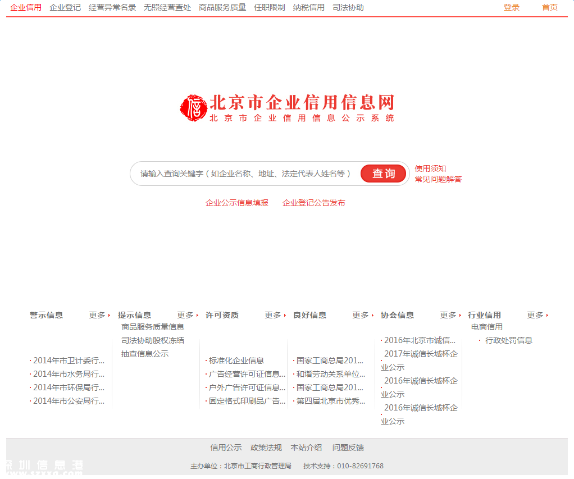Go to 纳税信用 section
This screenshot has width=574, height=479.
point(308,7)
